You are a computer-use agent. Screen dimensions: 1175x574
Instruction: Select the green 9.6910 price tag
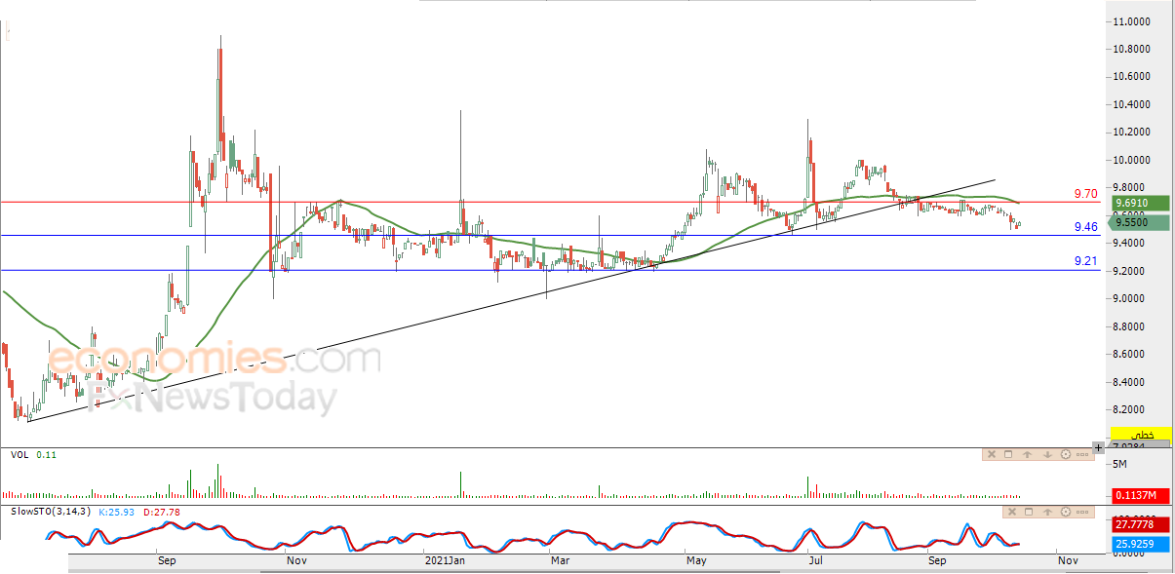point(1141,203)
